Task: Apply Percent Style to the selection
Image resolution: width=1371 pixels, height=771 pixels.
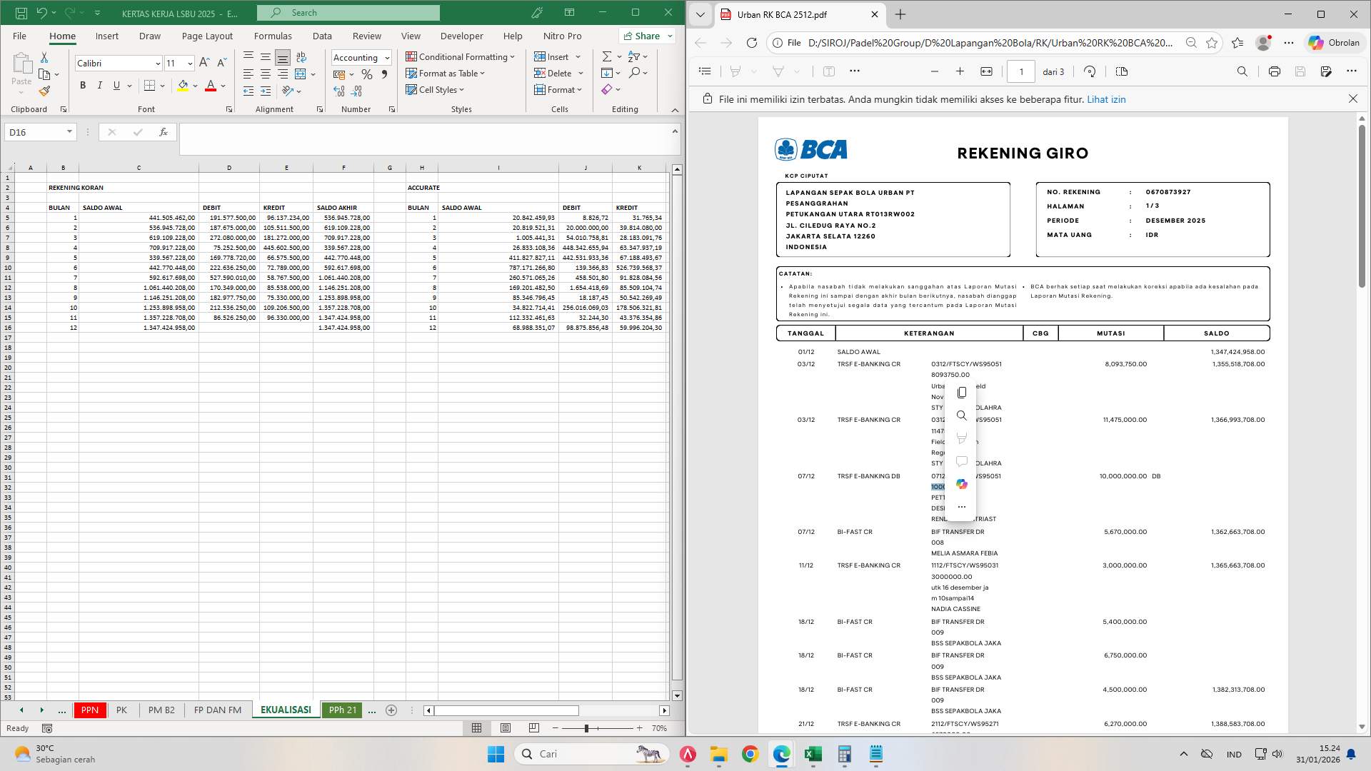Action: point(367,74)
